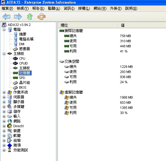This screenshot has height=161, width=166.
Task: Select the 主機板 sub-item under 主機板
Action: click(24, 68)
